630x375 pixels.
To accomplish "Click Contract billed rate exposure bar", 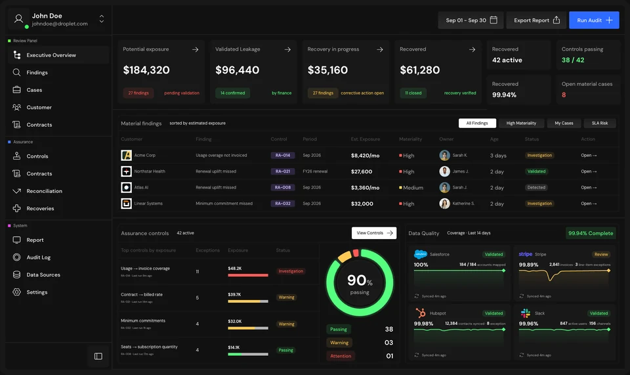I will click(248, 301).
